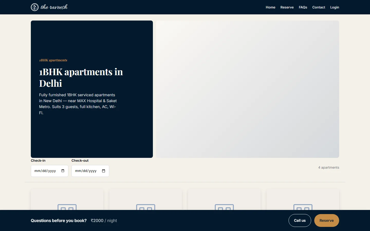Click the Check-out label
The image size is (370, 231).
(x=80, y=160)
